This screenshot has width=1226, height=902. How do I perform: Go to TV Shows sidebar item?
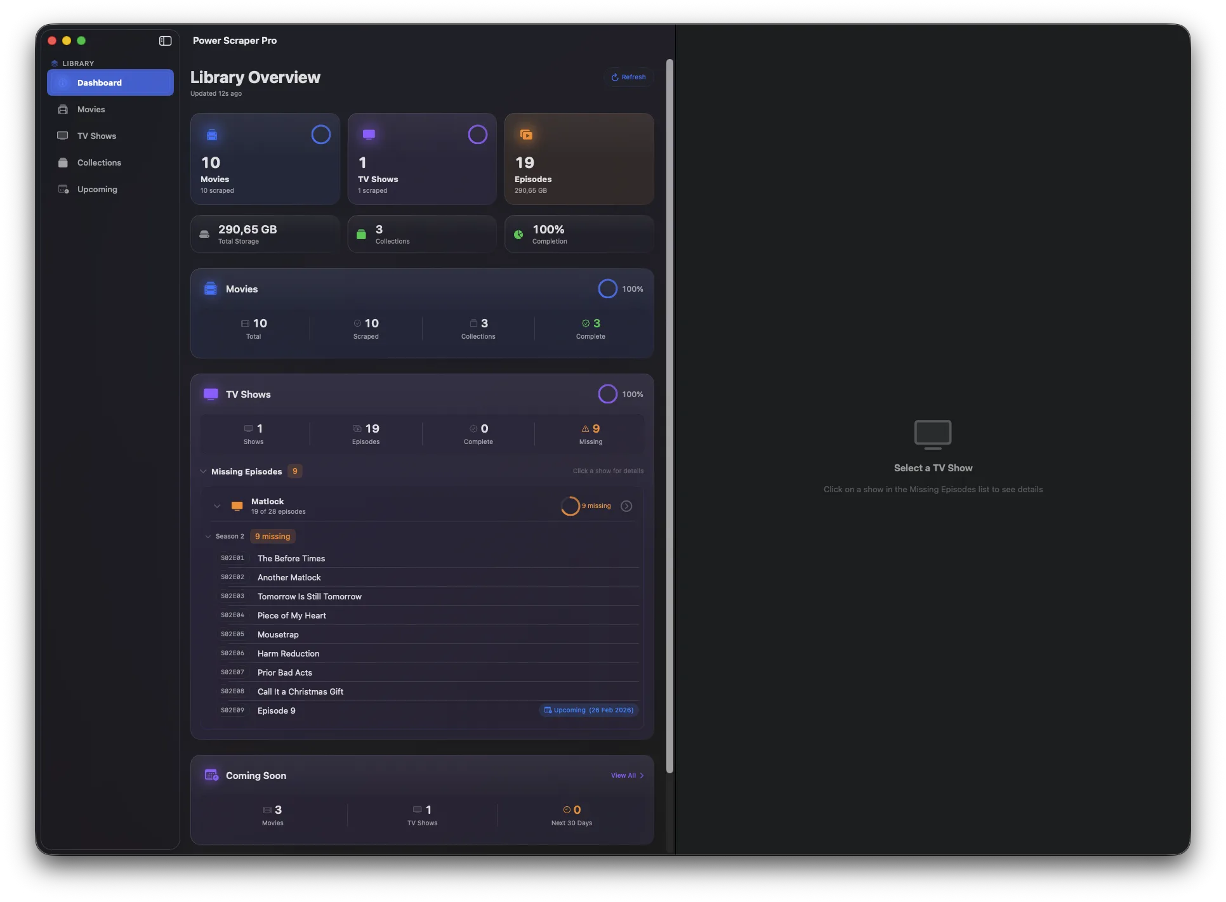coord(96,136)
